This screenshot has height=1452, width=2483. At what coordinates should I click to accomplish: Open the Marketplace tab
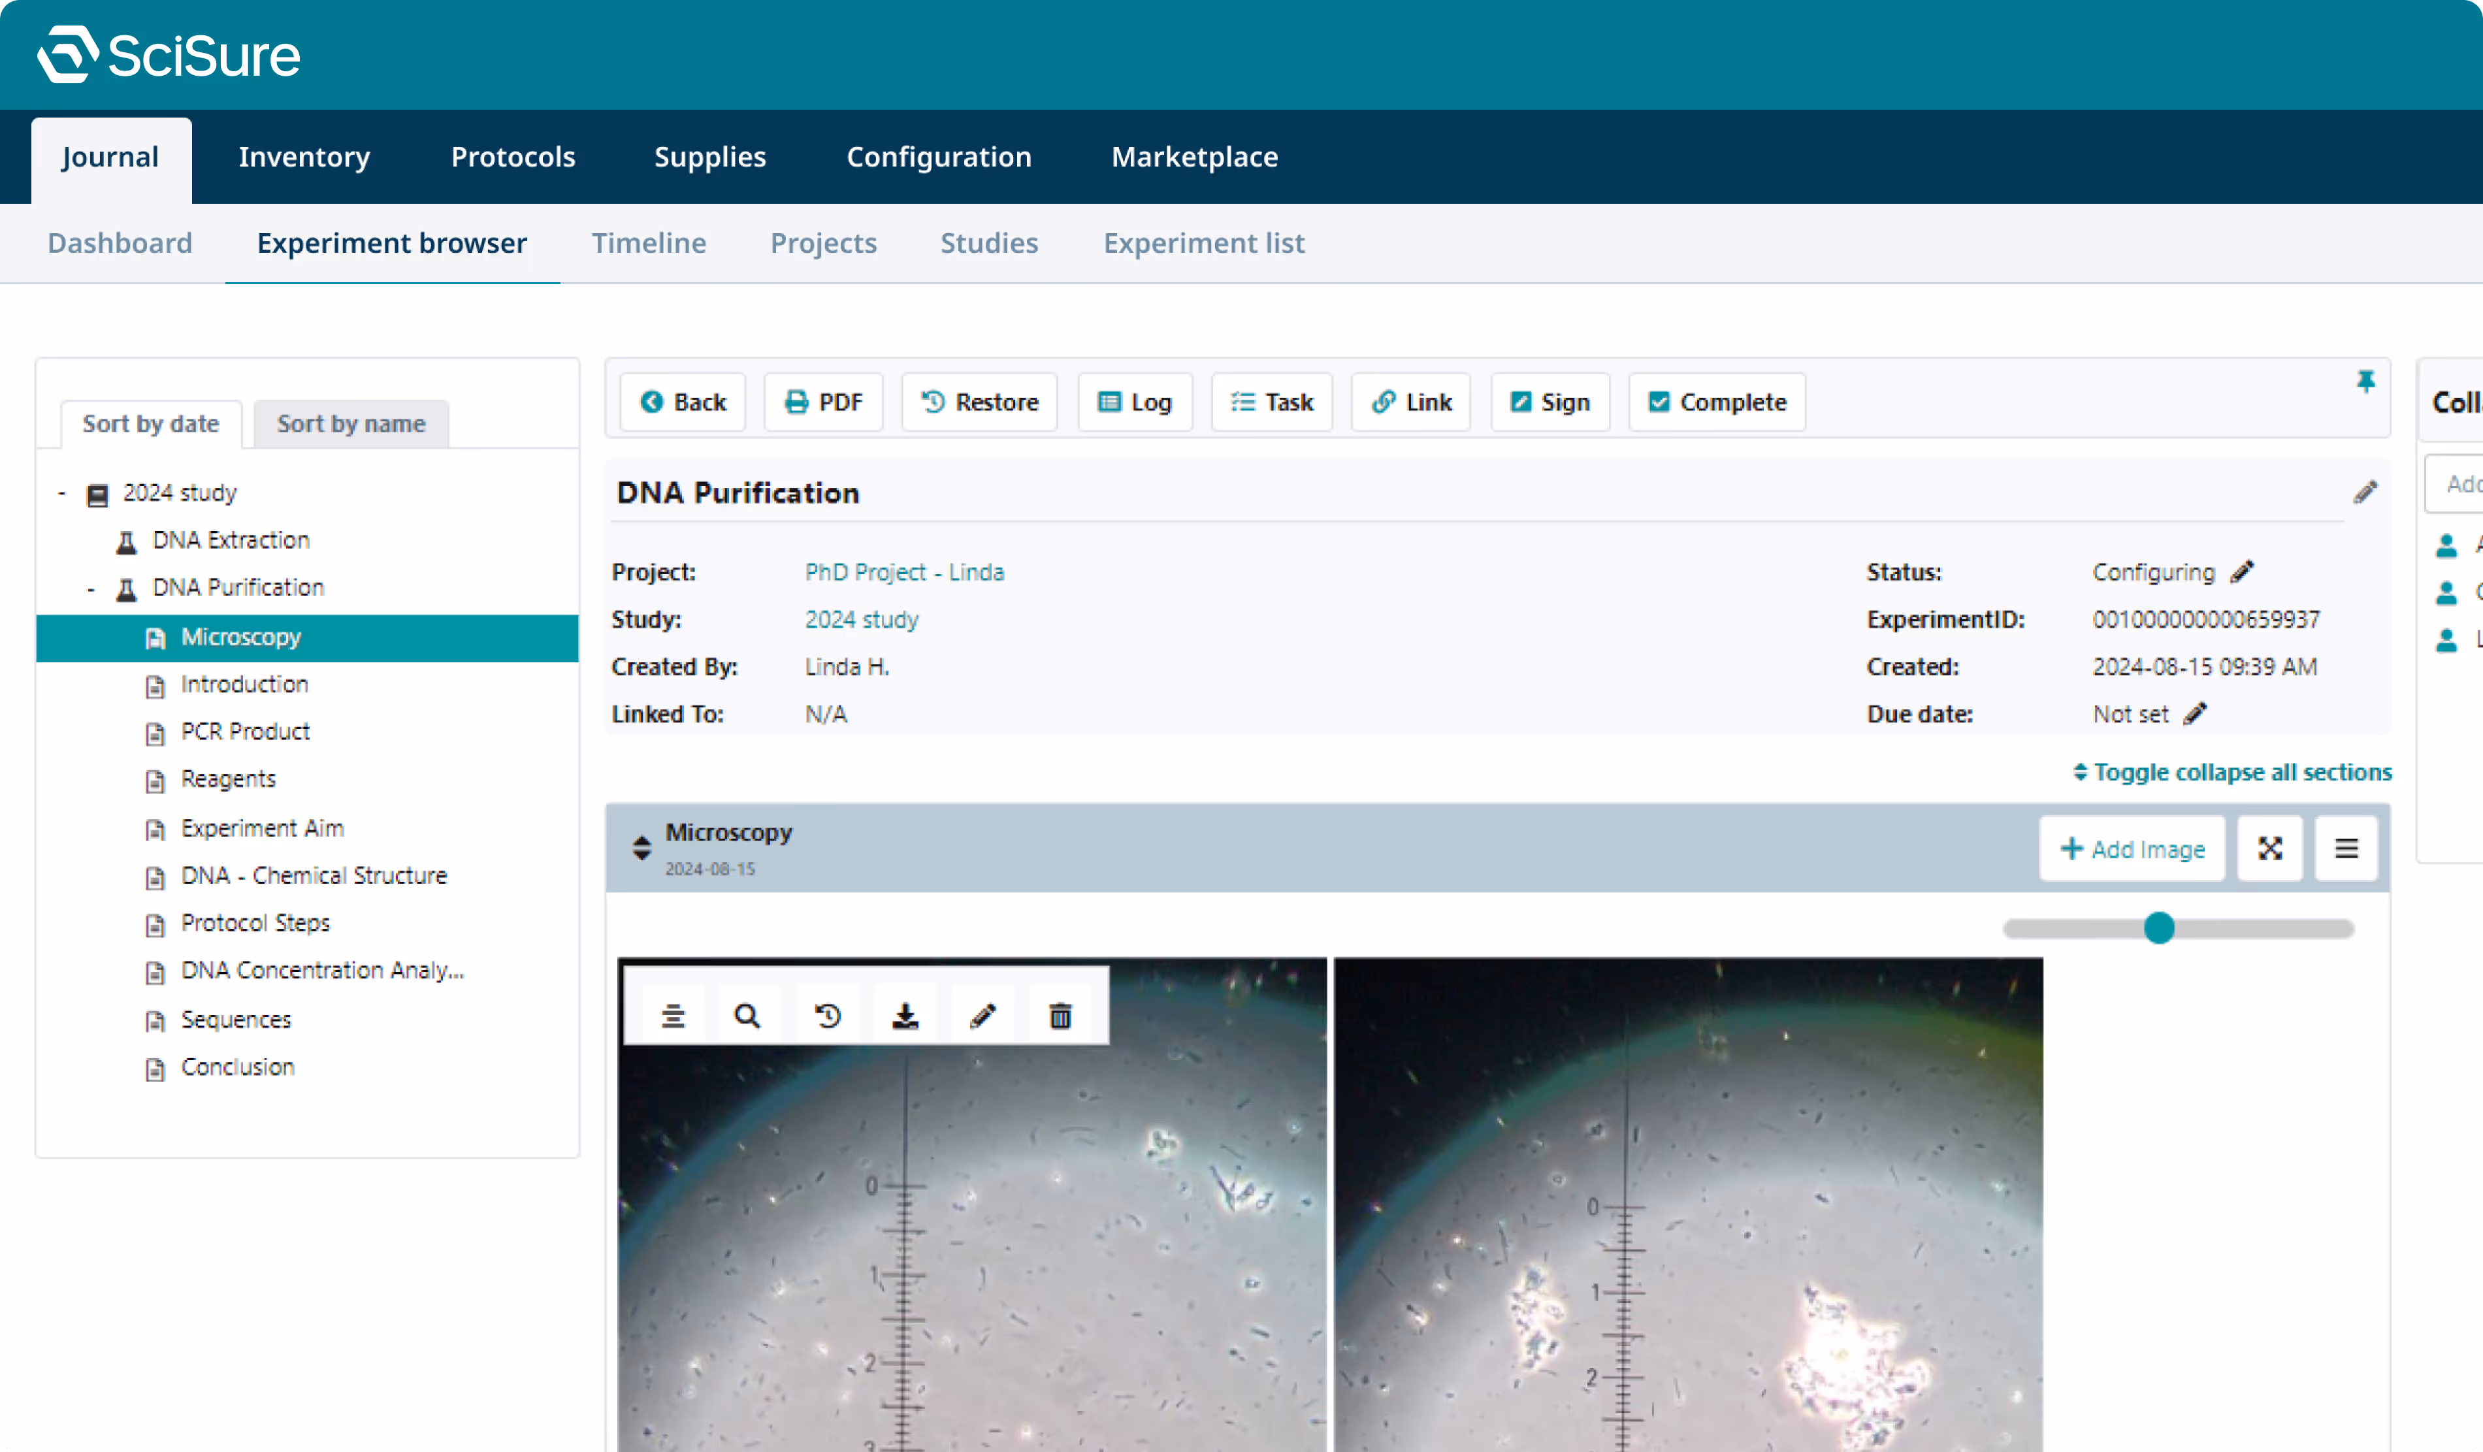[x=1194, y=157]
